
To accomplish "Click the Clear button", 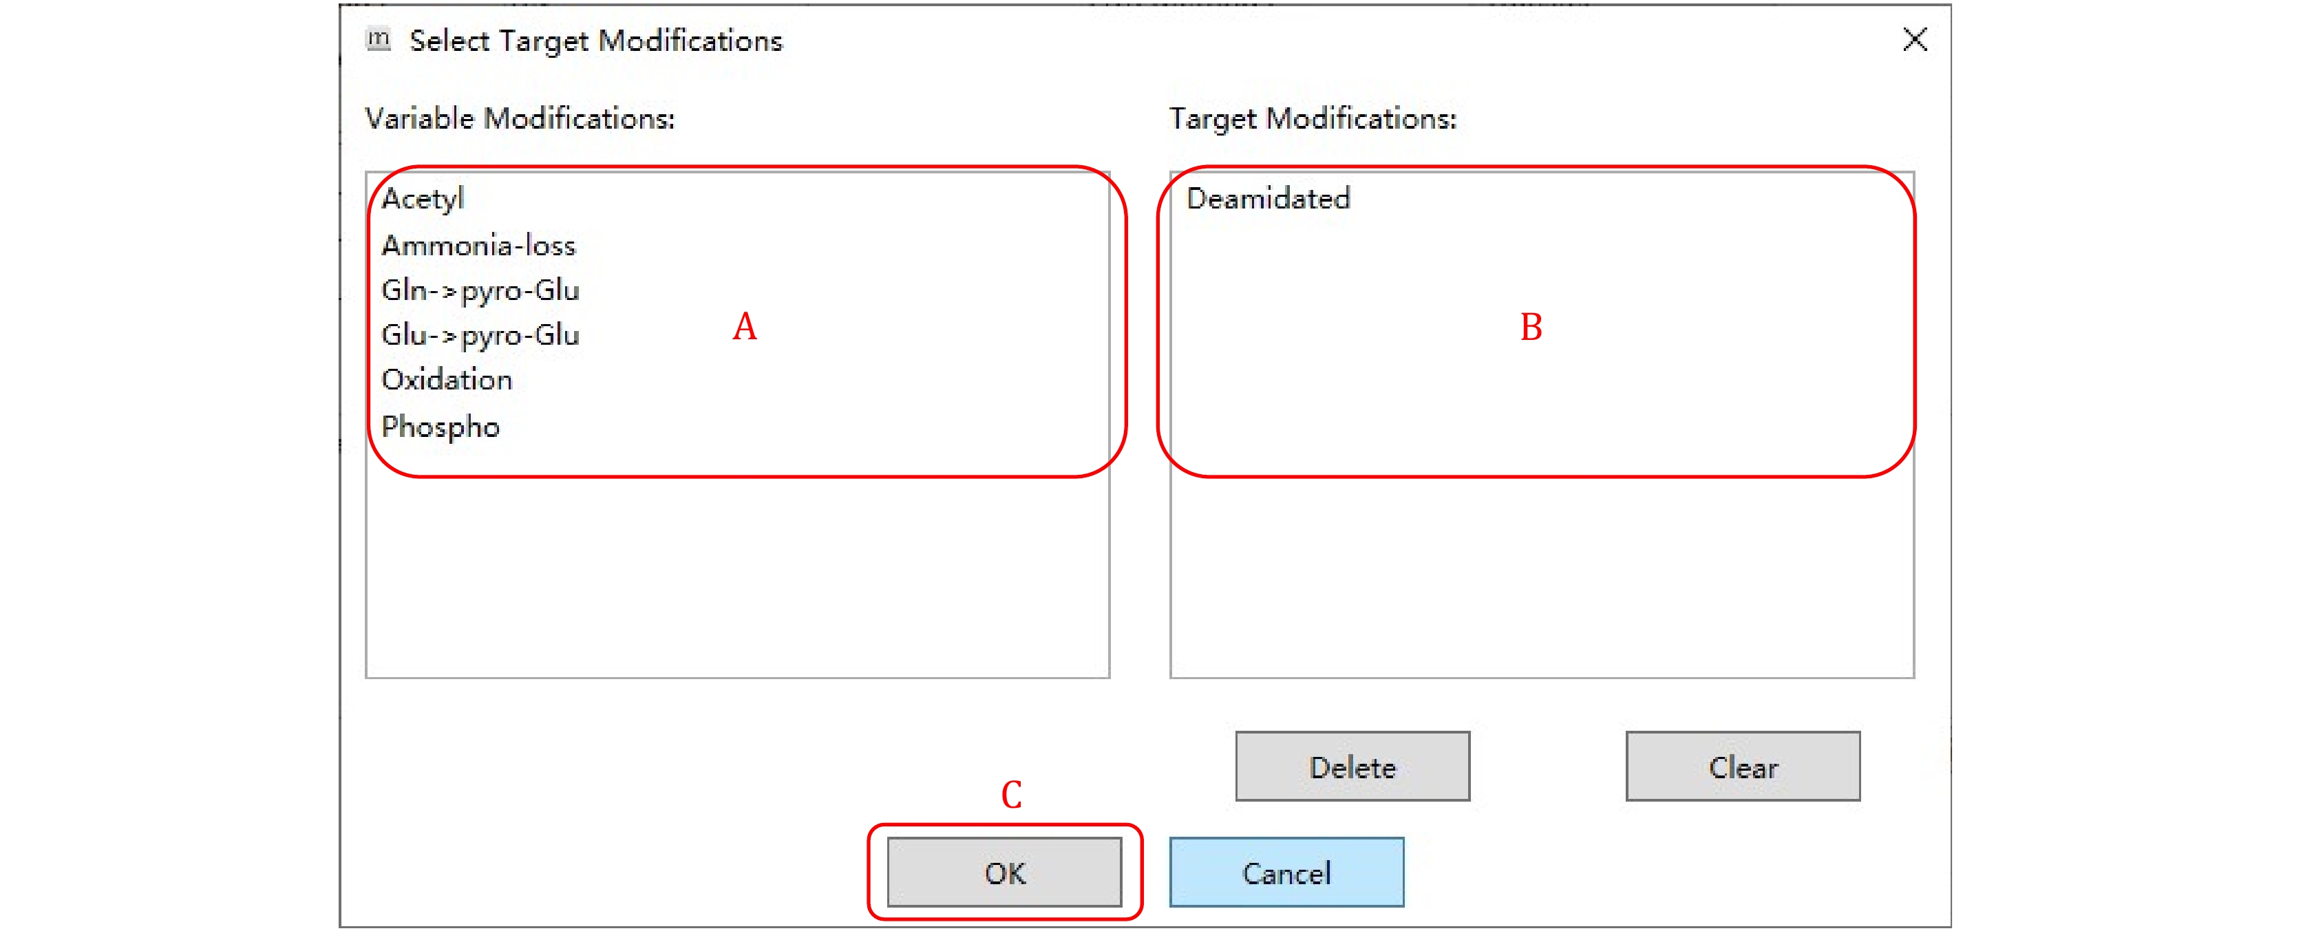I will (1743, 767).
